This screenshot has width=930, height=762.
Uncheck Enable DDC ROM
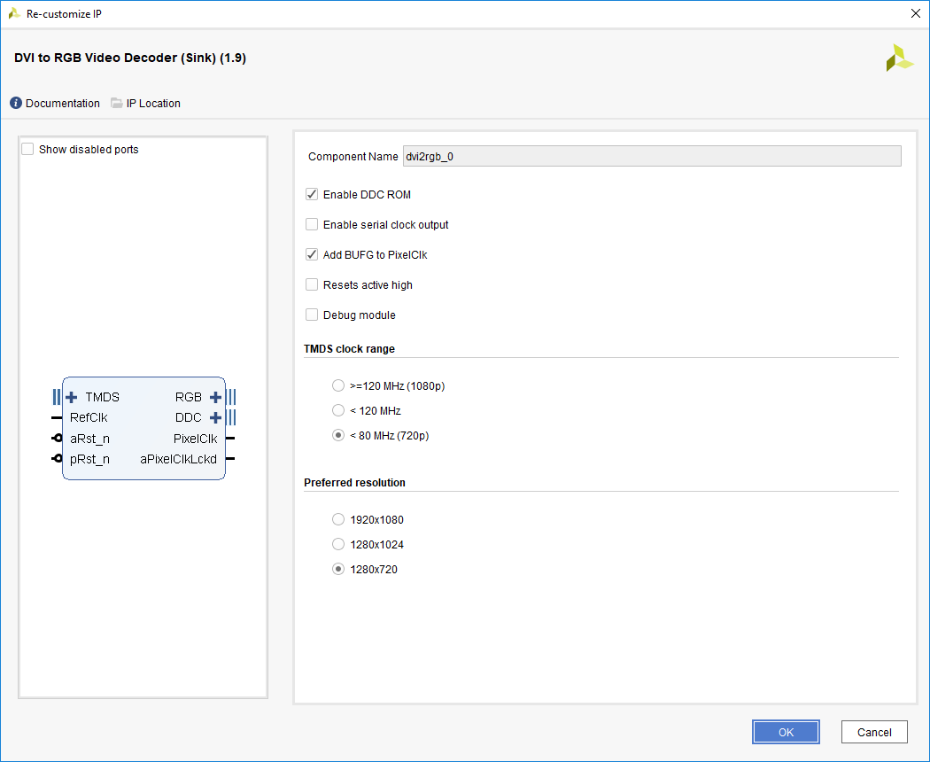(312, 194)
